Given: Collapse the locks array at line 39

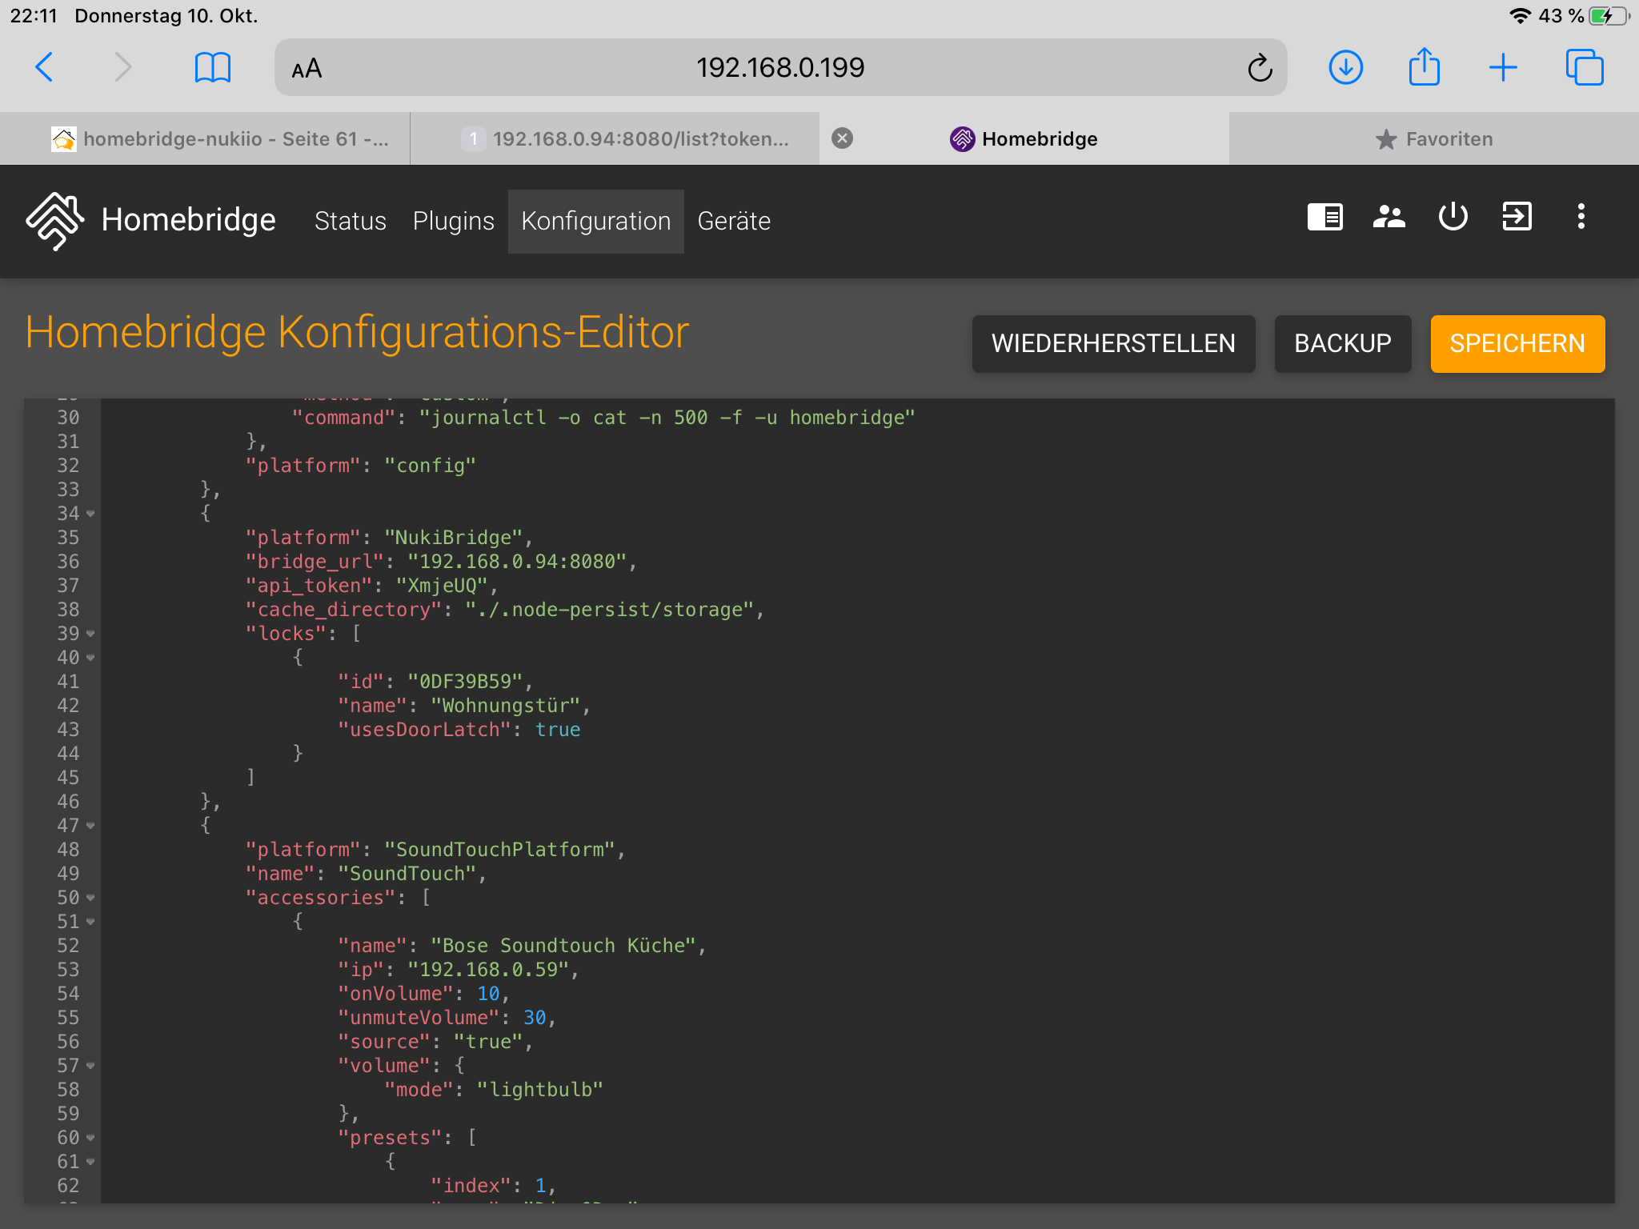Looking at the screenshot, I should point(90,634).
